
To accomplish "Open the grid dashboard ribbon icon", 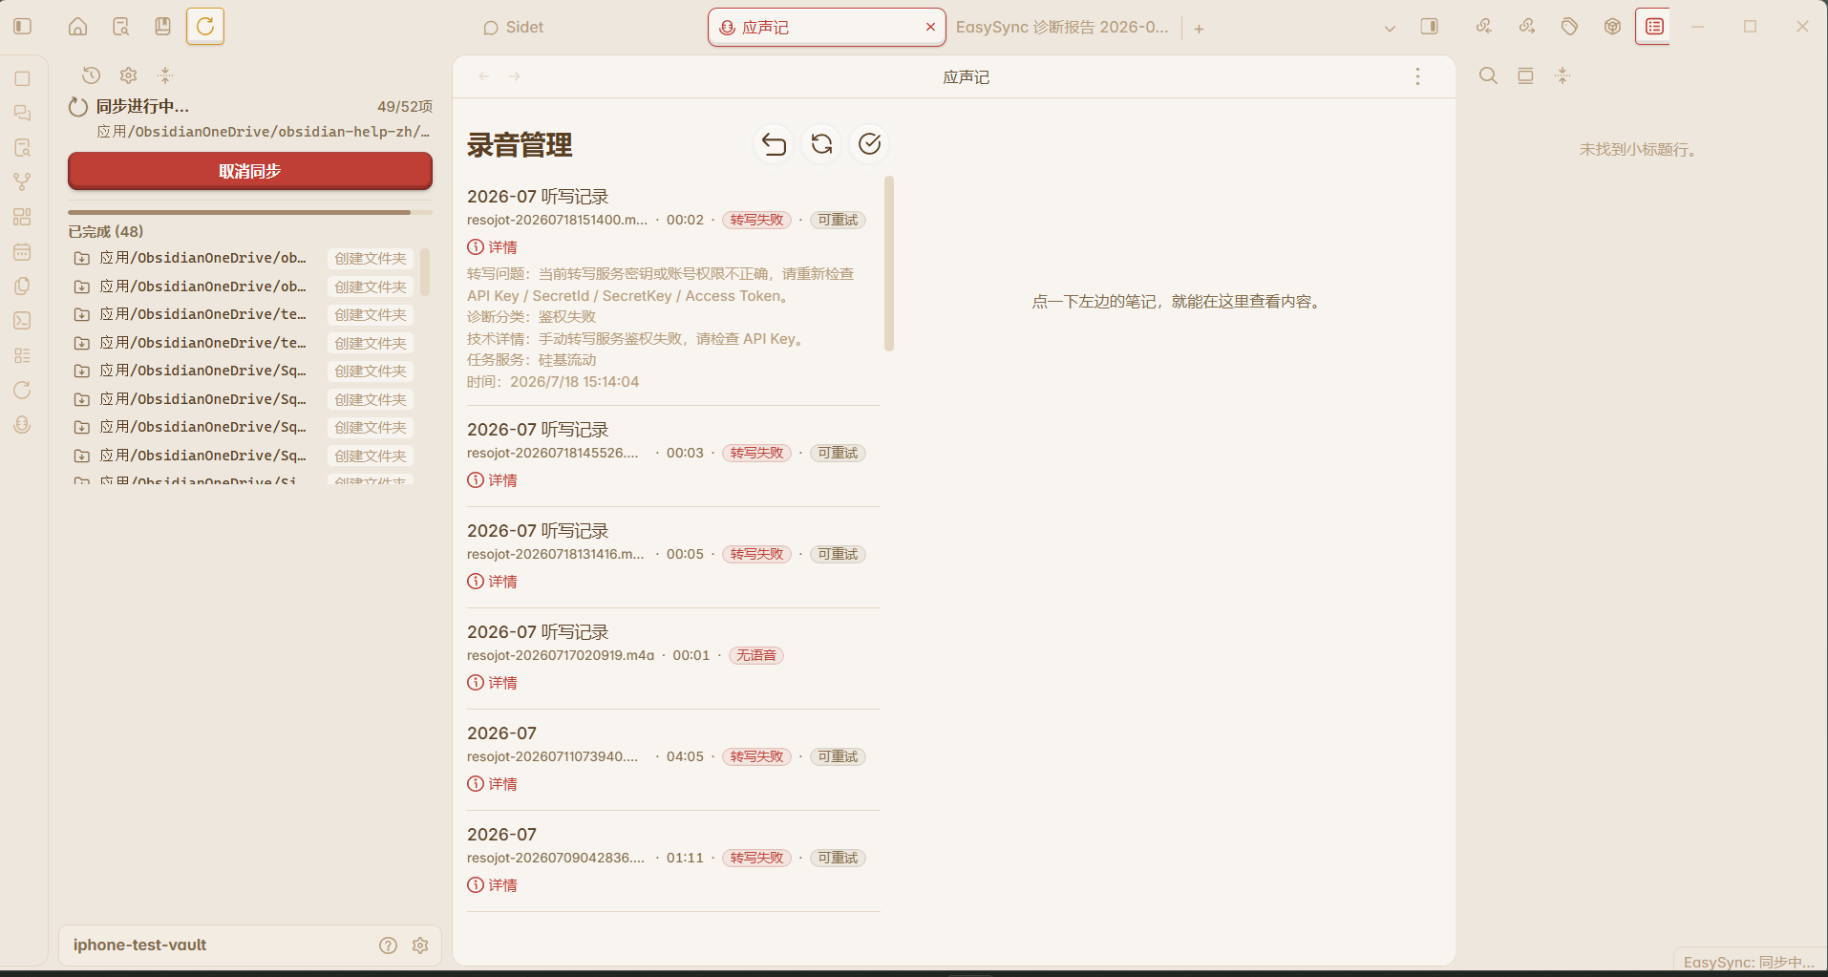I will (23, 217).
